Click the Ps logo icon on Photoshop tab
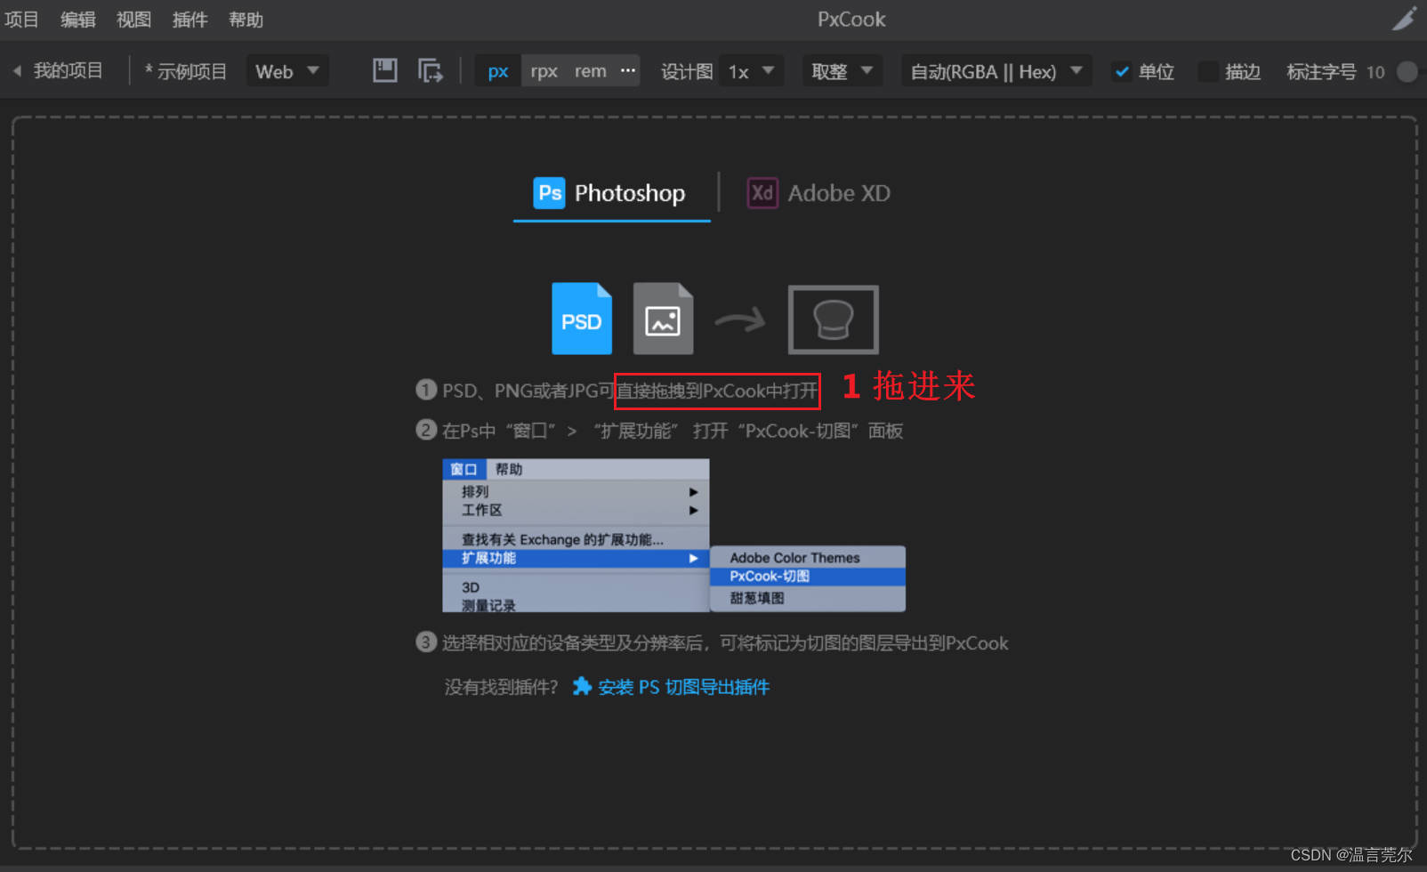The width and height of the screenshot is (1427, 872). click(549, 193)
